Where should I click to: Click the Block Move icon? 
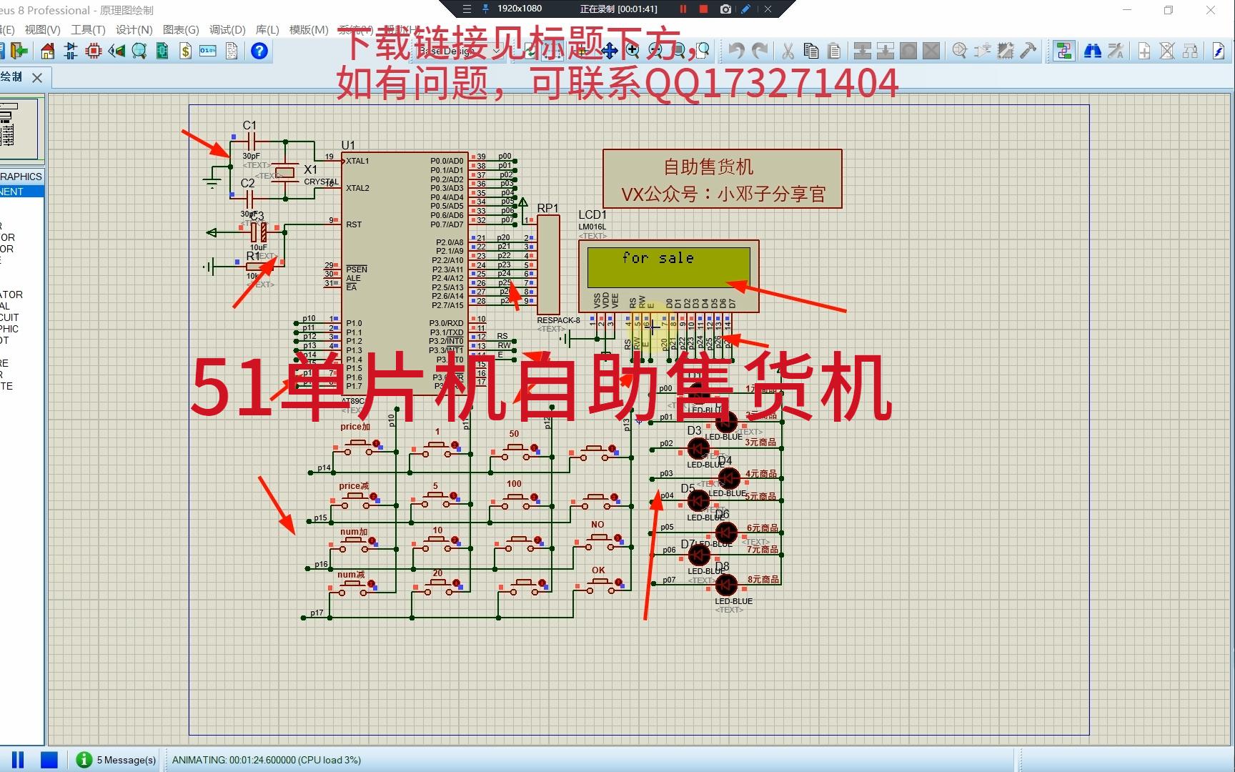886,51
